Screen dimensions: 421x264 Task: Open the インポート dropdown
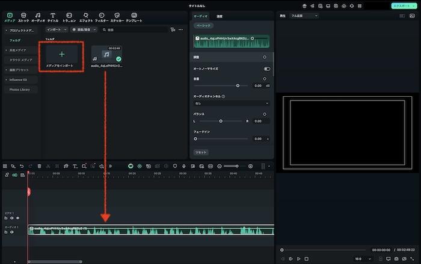click(x=57, y=29)
